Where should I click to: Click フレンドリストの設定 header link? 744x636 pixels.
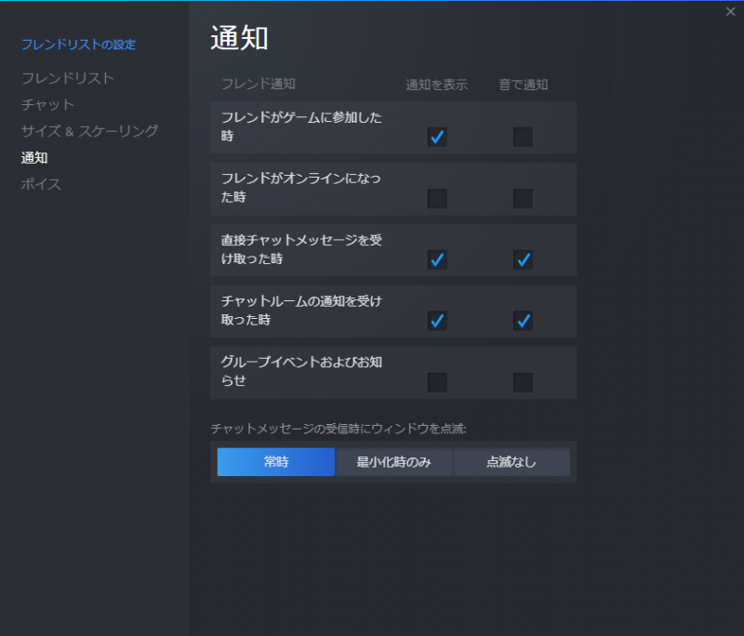tap(79, 45)
